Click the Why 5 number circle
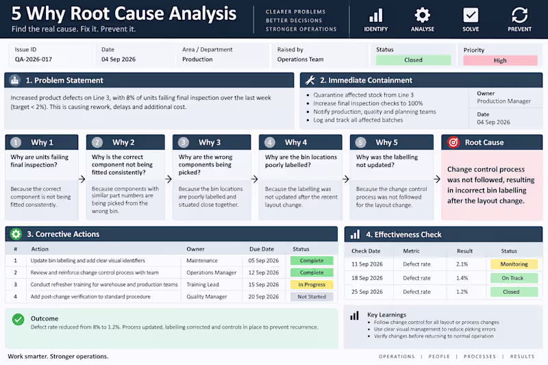The image size is (548, 365). (x=361, y=142)
